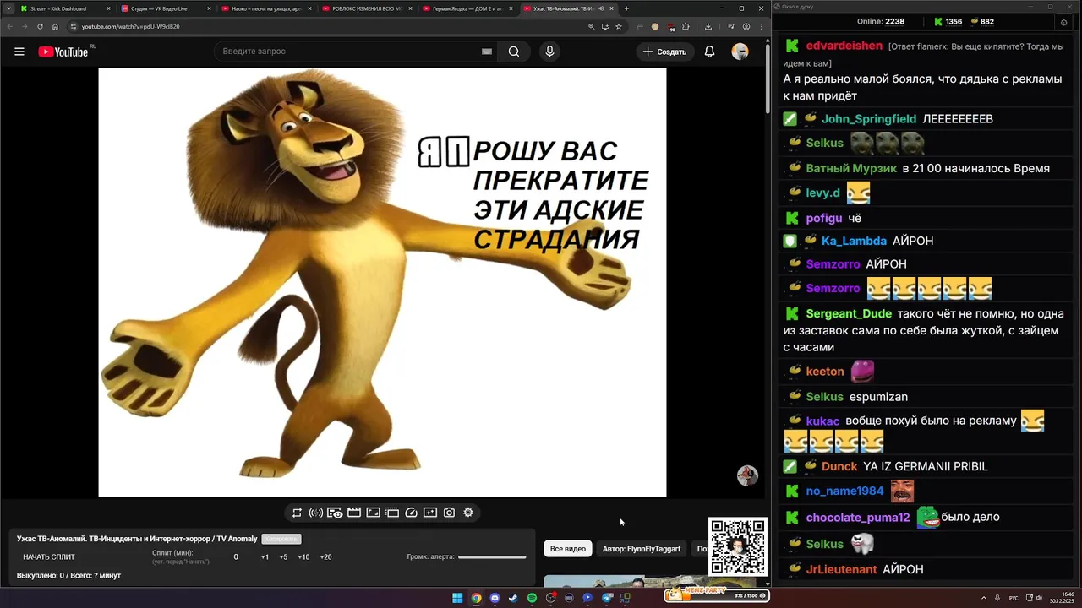Click the YouTube search magnifier button
Viewport: 1082px width, 608px height.
coord(514,52)
